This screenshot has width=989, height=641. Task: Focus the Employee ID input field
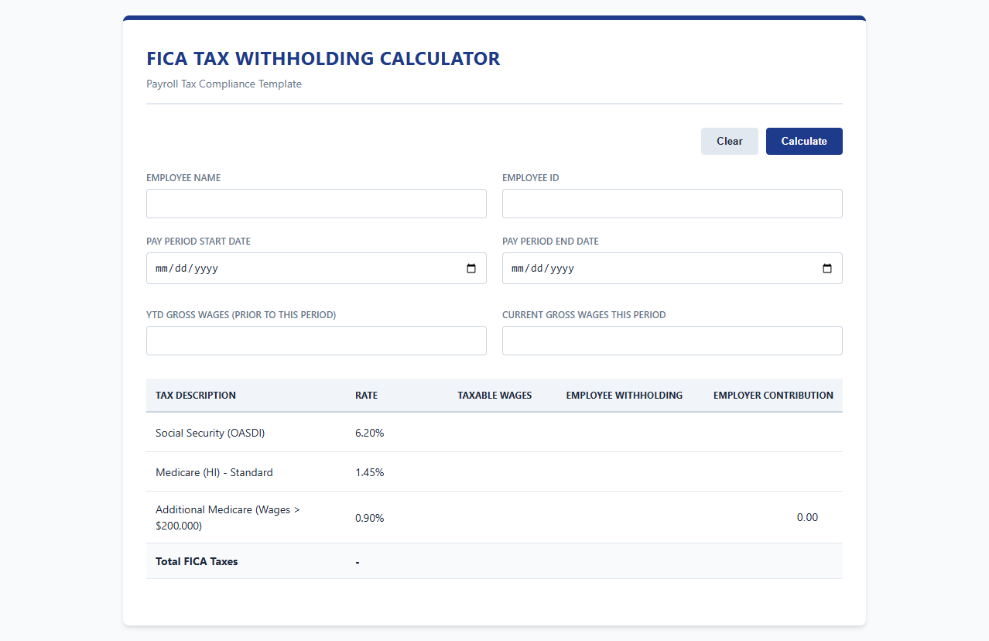click(672, 204)
